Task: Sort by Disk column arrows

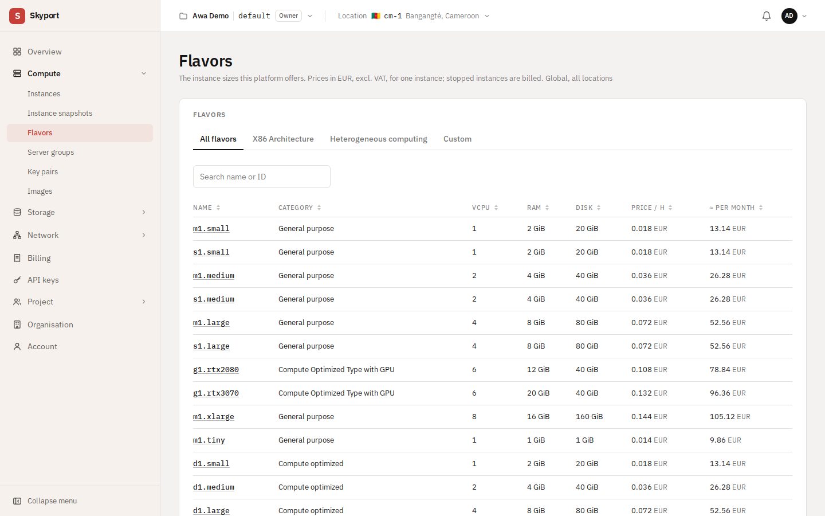Action: pos(599,208)
